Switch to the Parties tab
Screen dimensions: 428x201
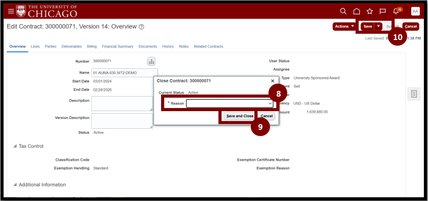click(51, 47)
